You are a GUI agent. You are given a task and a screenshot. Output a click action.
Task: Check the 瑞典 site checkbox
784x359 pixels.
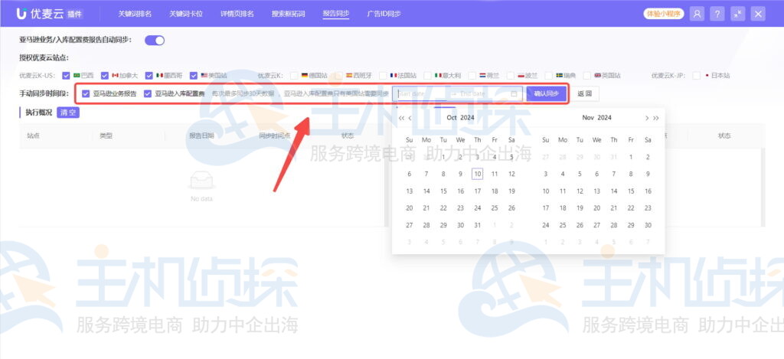[x=549, y=76]
